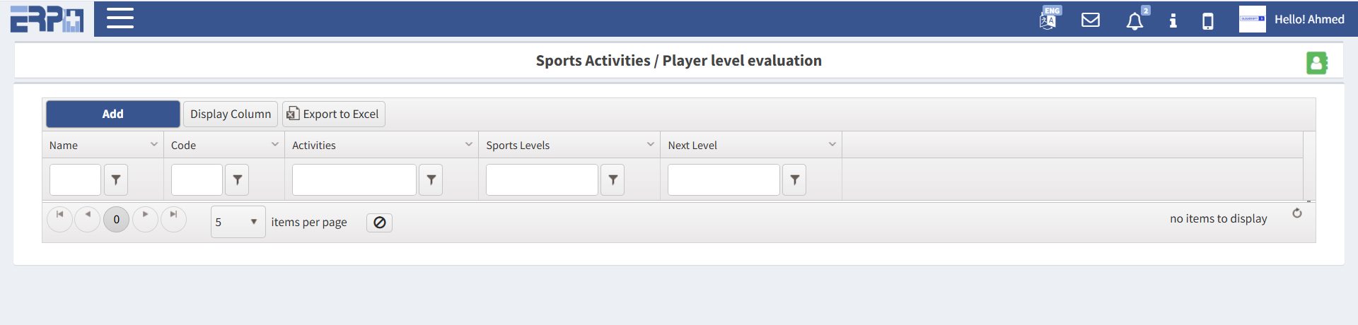
Task: Open the items per page dropdown
Action: (x=238, y=222)
